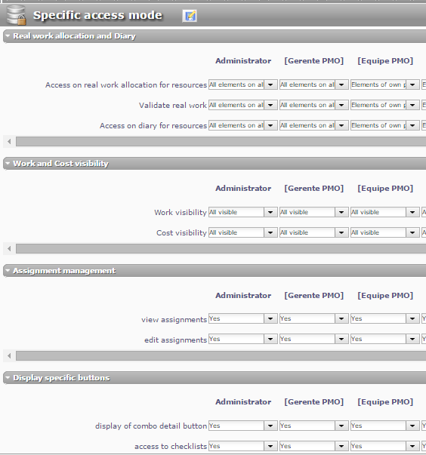This screenshot has height=455, width=426.
Task: Click horizontal scrollbar under Work and Cost visibility
Action: 221,249
